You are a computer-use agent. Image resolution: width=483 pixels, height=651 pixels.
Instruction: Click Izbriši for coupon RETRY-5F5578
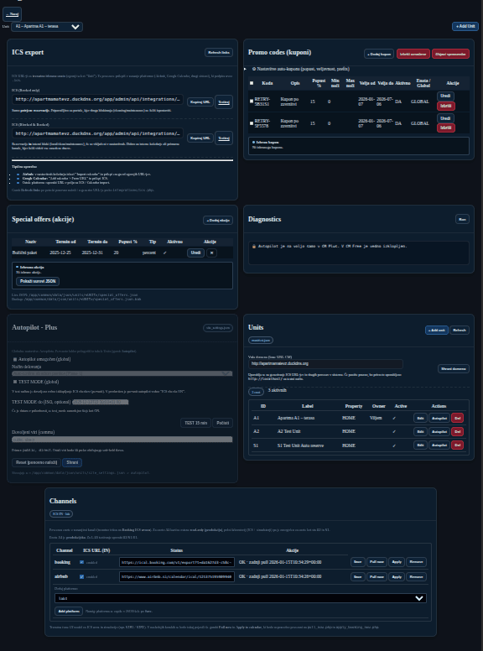click(445, 128)
